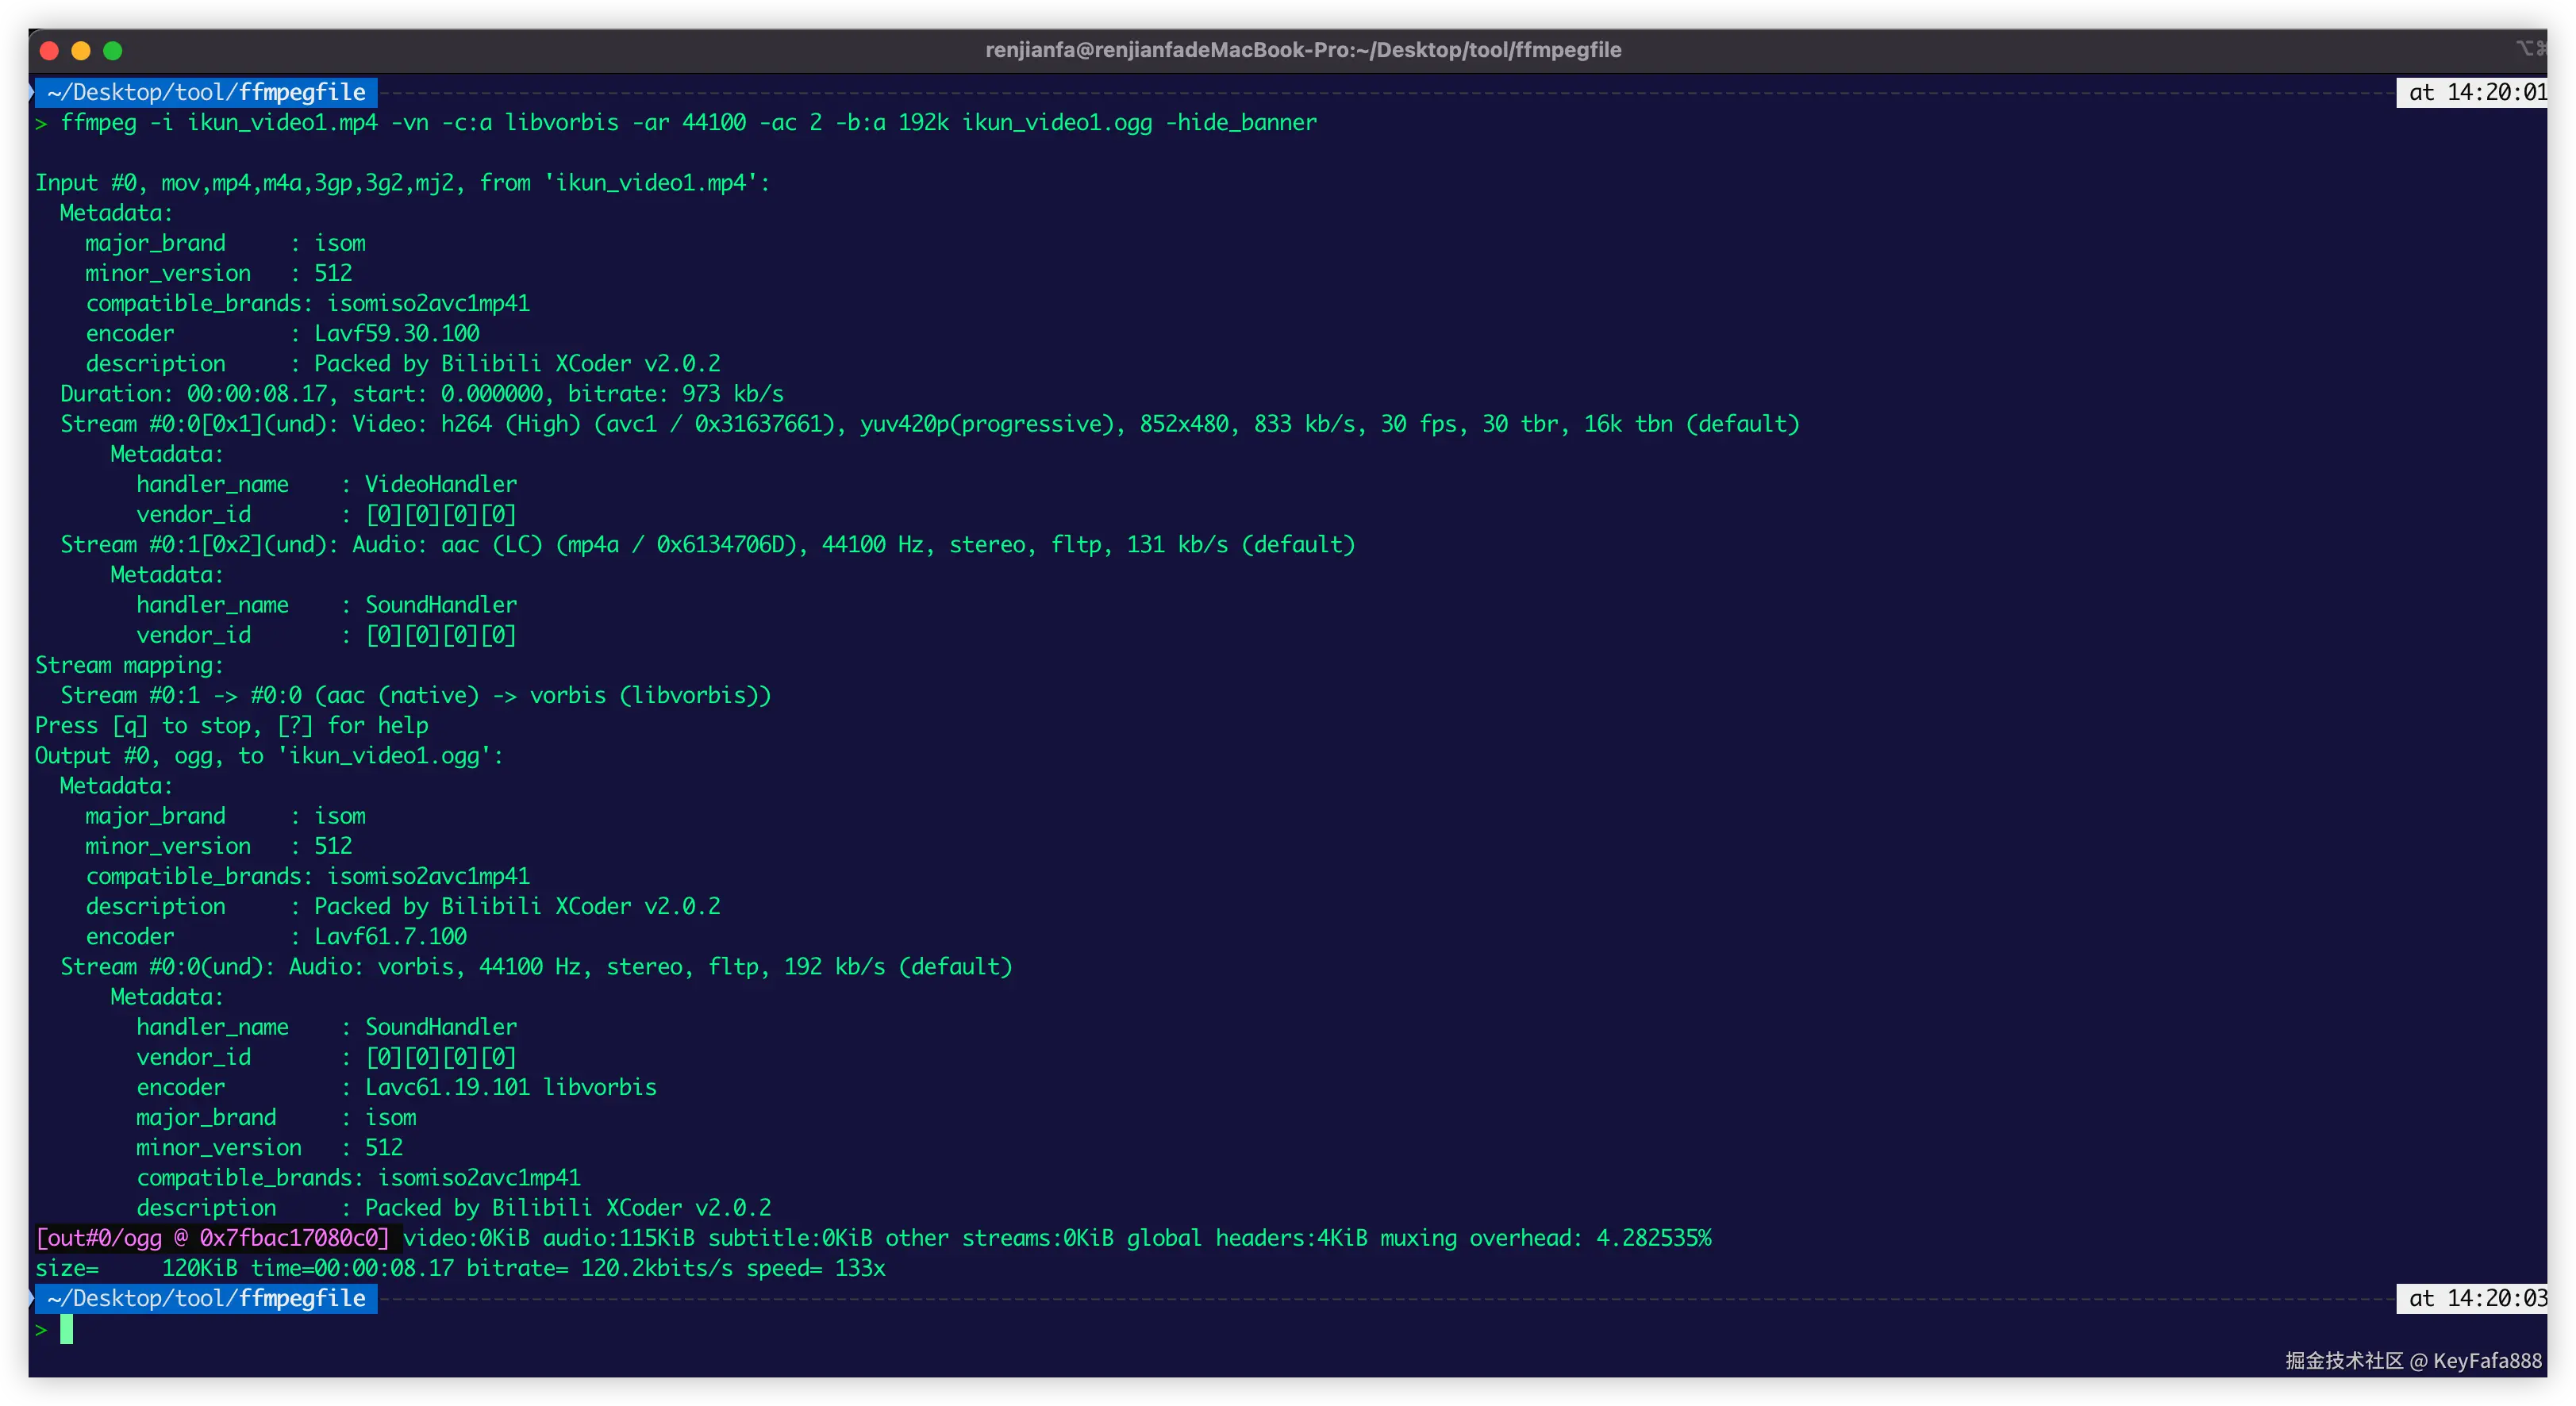This screenshot has width=2576, height=1406.
Task: Click the Duration line of the input file
Action: 421,394
